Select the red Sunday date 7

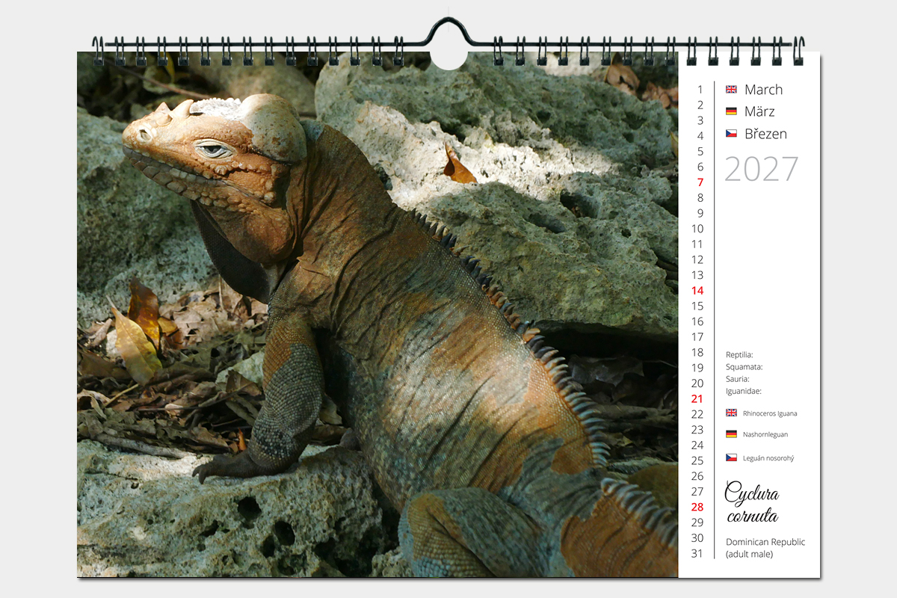(x=700, y=182)
